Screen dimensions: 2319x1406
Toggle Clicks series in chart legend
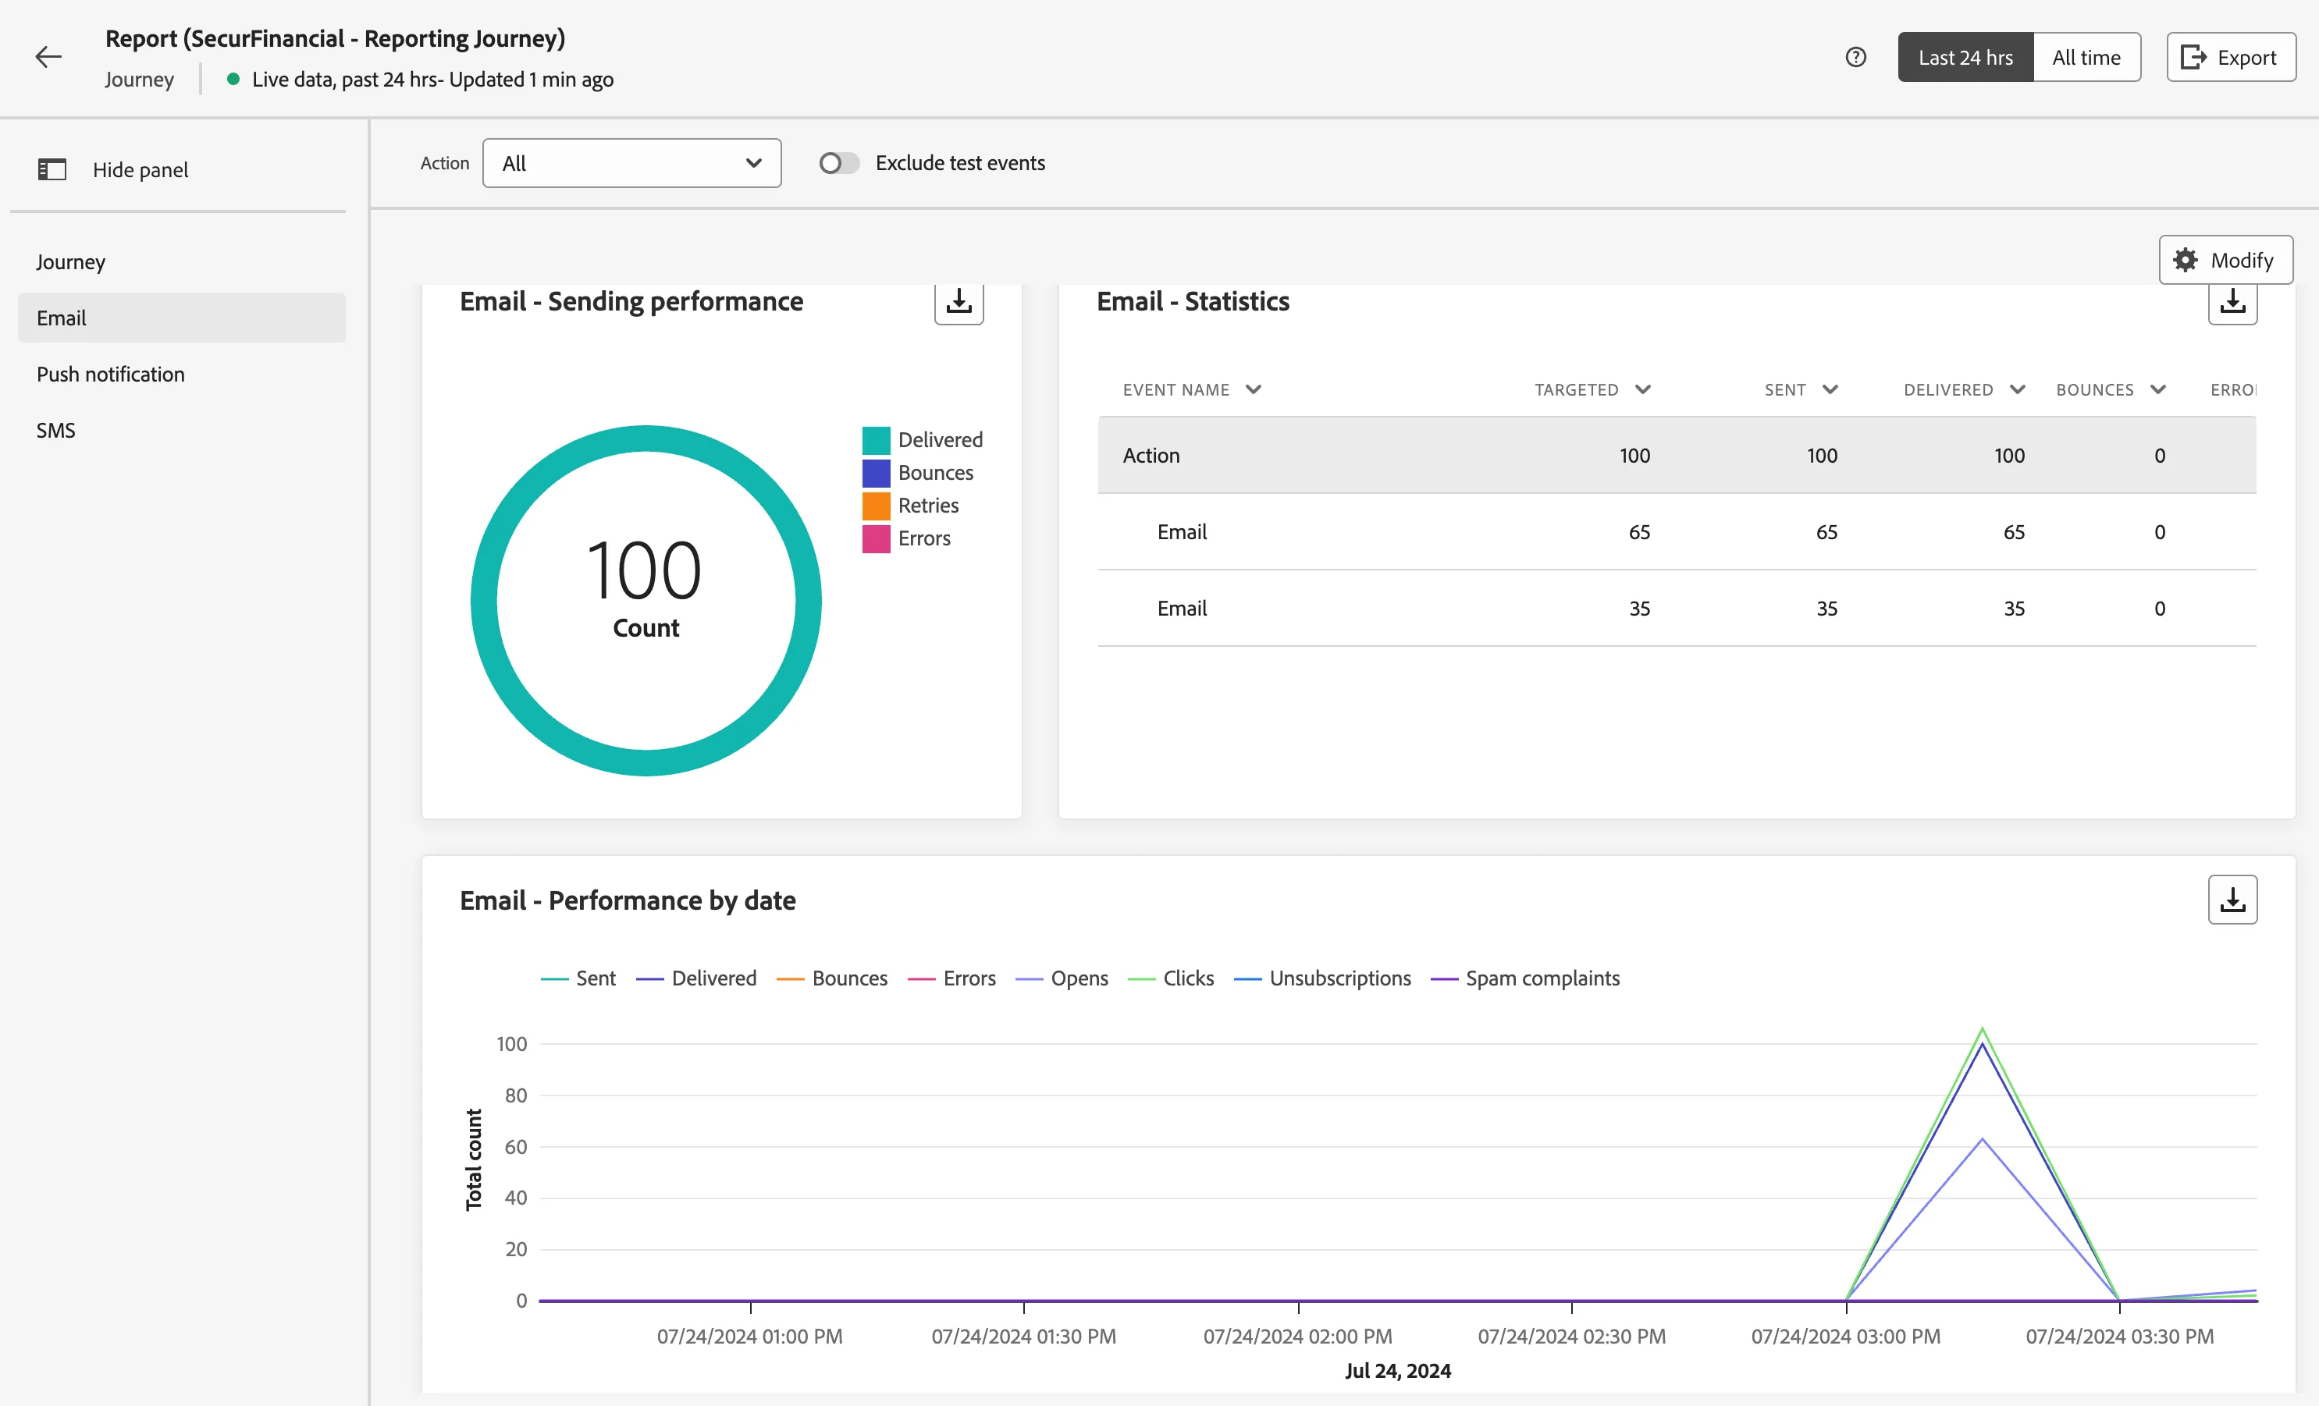pos(1170,978)
